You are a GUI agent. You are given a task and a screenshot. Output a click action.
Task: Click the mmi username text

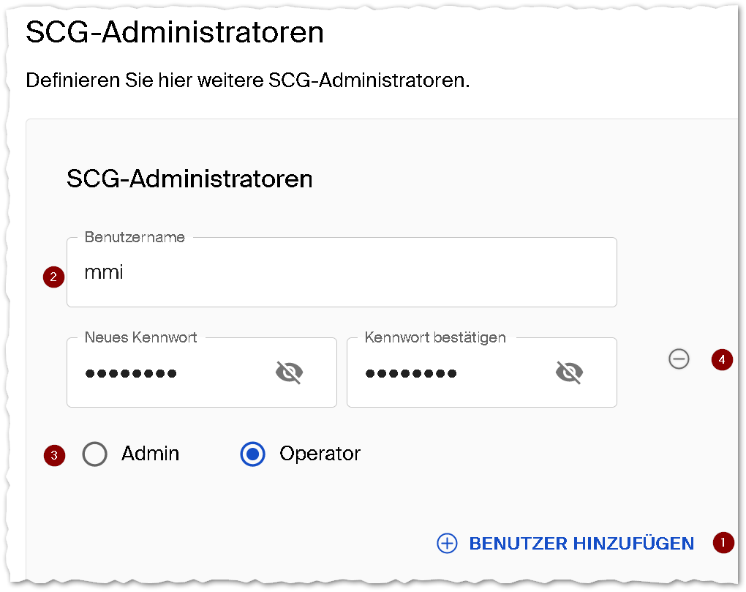coord(104,273)
